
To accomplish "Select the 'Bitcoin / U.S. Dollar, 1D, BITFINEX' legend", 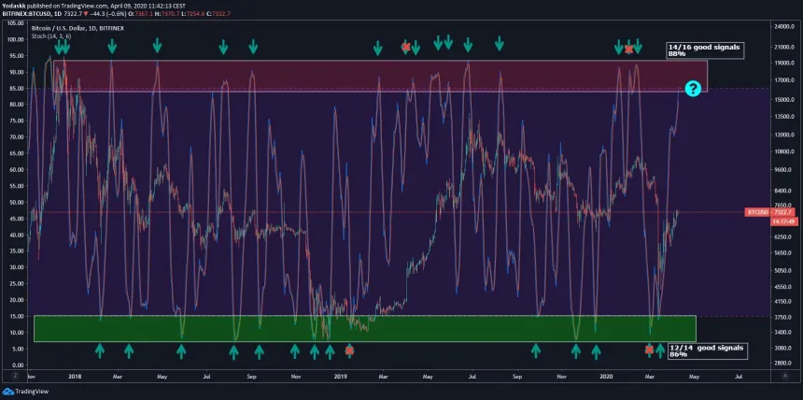I will [77, 28].
